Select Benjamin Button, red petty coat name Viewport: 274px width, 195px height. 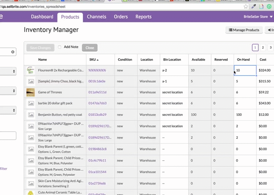click(x=60, y=115)
